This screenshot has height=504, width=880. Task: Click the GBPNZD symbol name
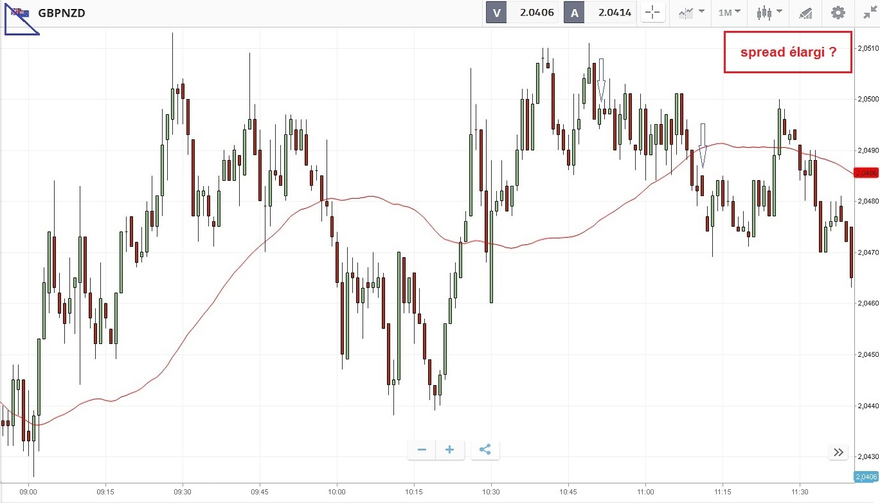click(62, 13)
